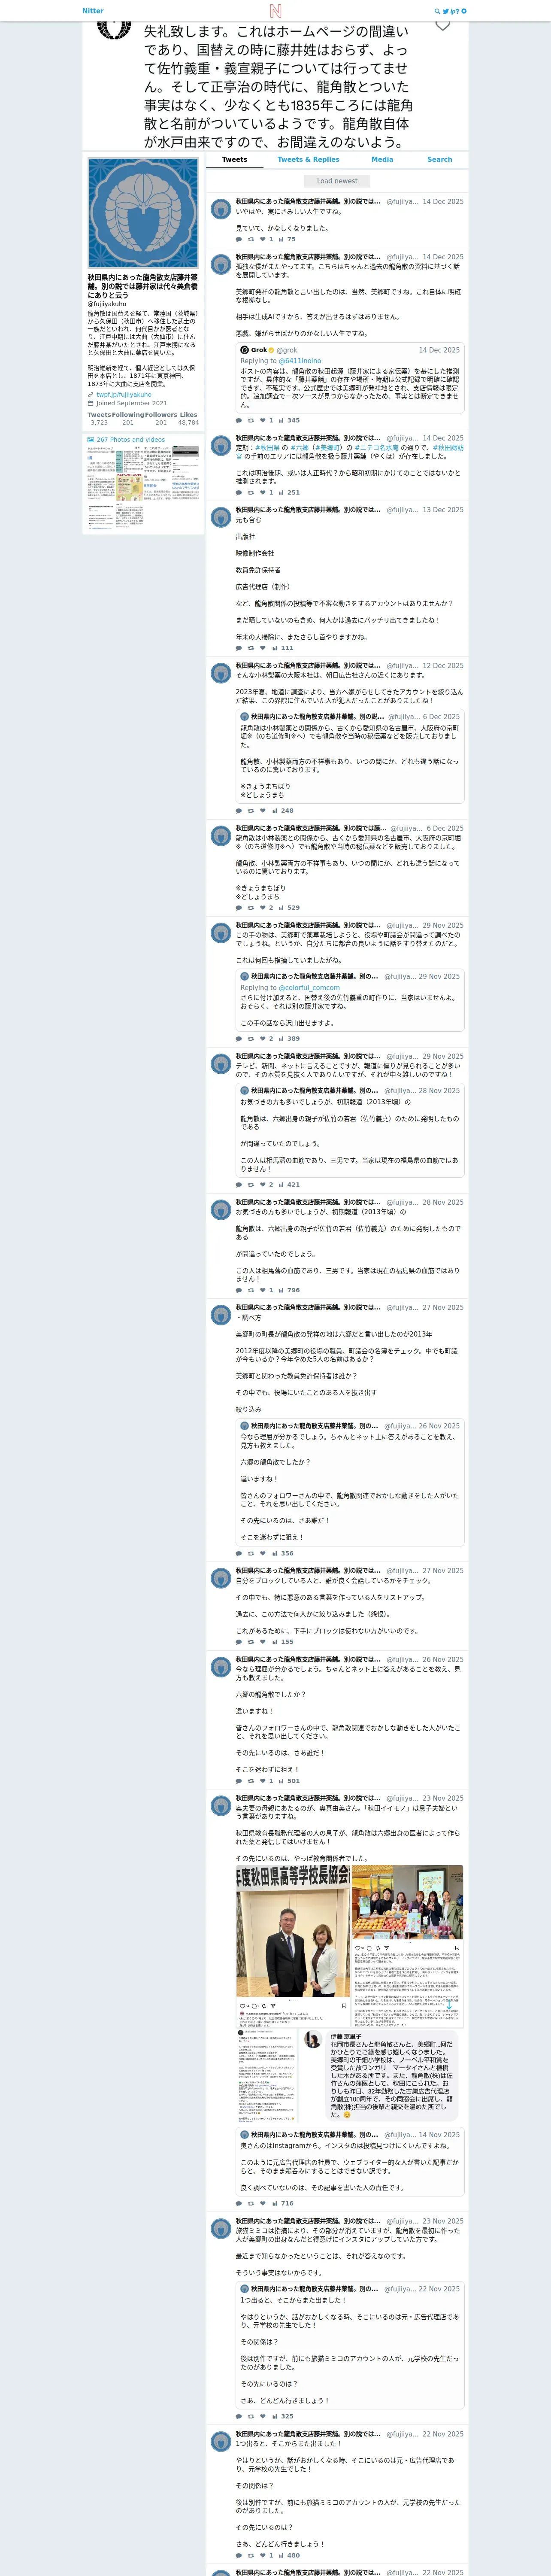Open the blue crest profile picture
This screenshot has width=551, height=2576.
143,212
